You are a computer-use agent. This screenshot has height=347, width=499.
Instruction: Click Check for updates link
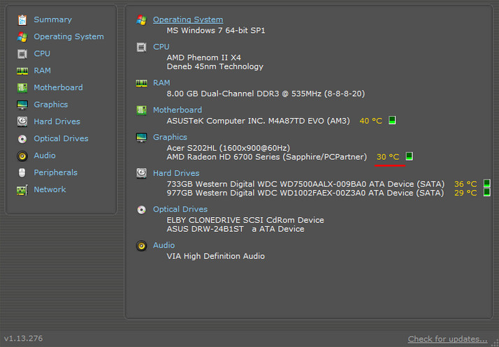pos(447,339)
